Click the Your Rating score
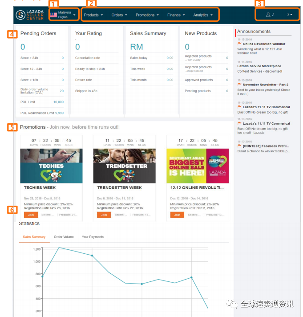 click(x=77, y=47)
